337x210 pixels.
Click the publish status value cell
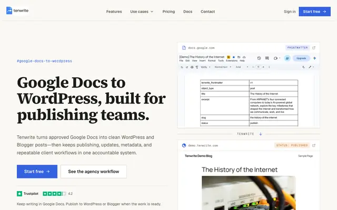273,123
